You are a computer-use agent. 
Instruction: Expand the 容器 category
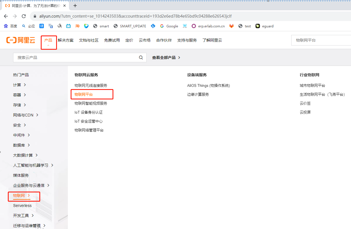pos(20,95)
